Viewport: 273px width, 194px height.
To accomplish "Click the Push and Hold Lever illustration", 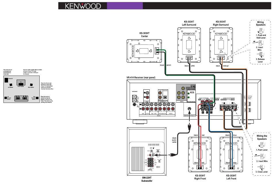I will click(261, 31).
